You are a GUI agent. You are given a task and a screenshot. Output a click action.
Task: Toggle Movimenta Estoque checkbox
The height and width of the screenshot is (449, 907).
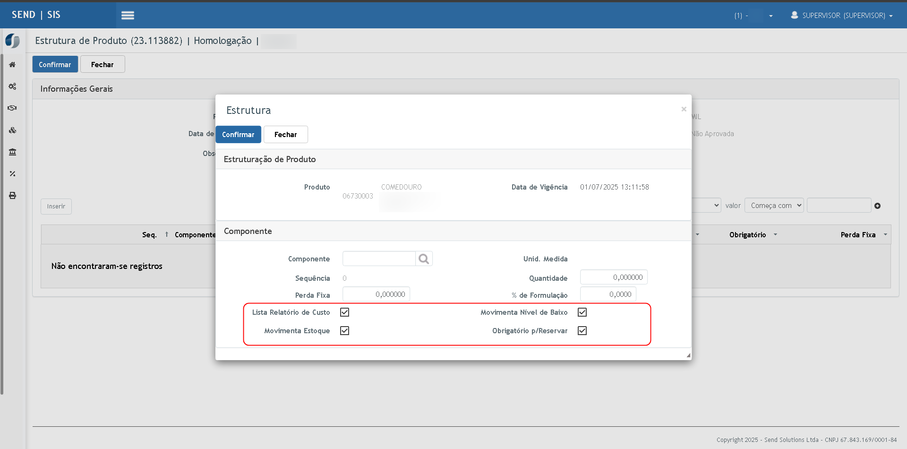345,331
